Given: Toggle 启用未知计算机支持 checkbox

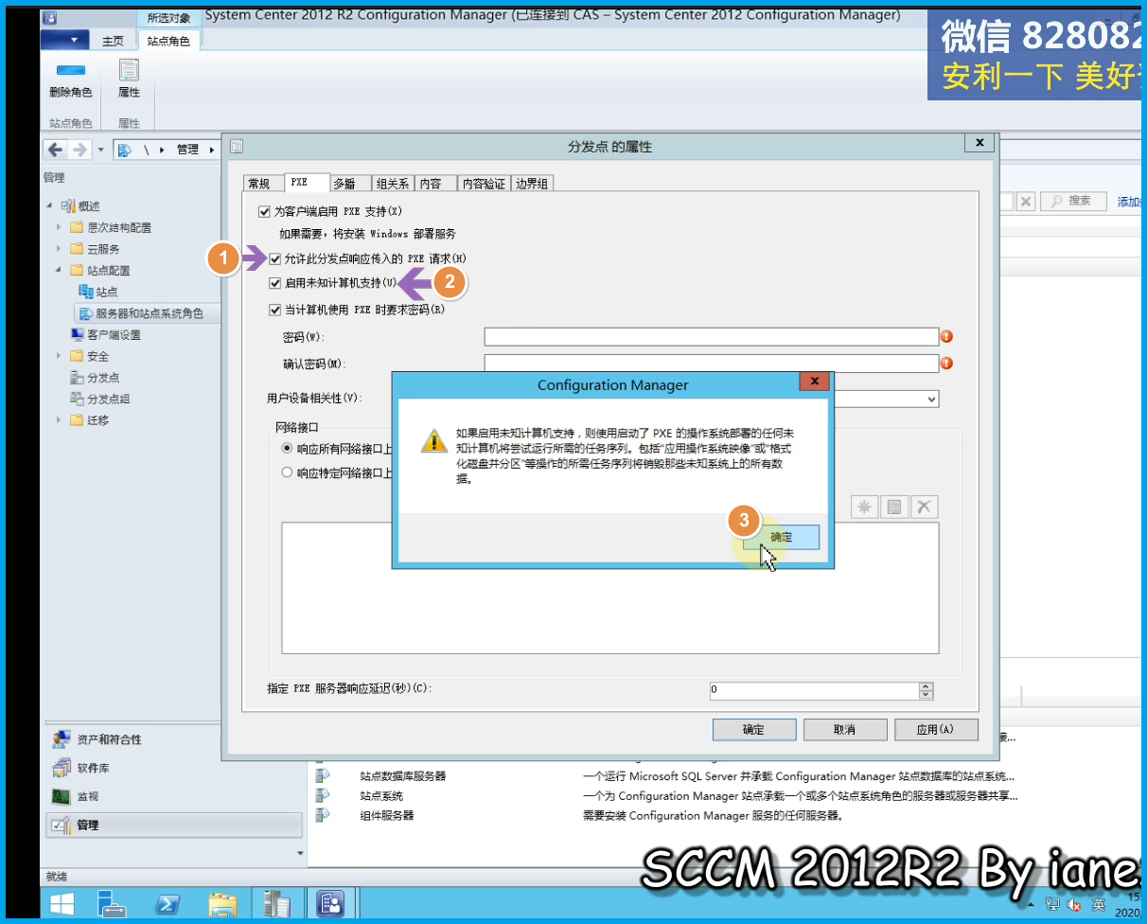Looking at the screenshot, I should [275, 282].
